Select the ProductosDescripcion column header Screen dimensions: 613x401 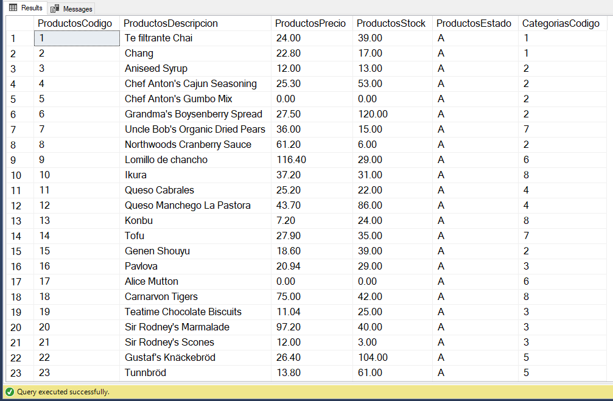195,24
